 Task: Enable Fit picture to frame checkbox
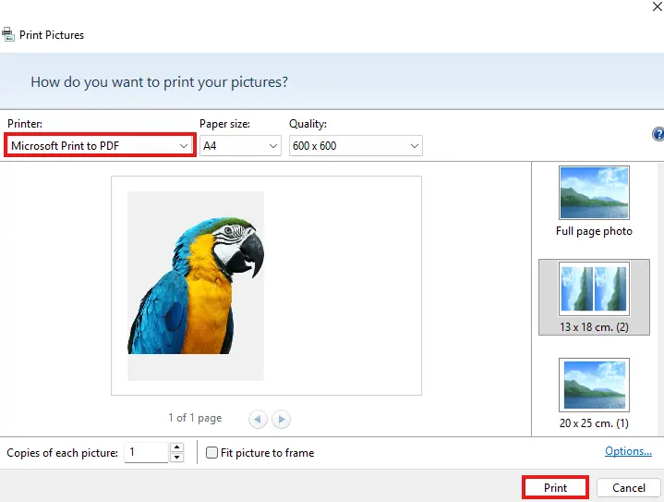tap(211, 452)
